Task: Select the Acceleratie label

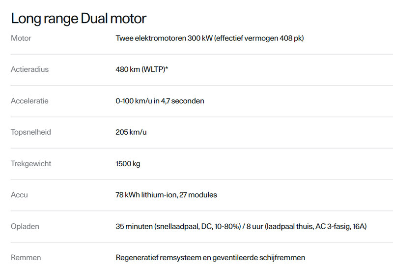Action: tap(29, 101)
